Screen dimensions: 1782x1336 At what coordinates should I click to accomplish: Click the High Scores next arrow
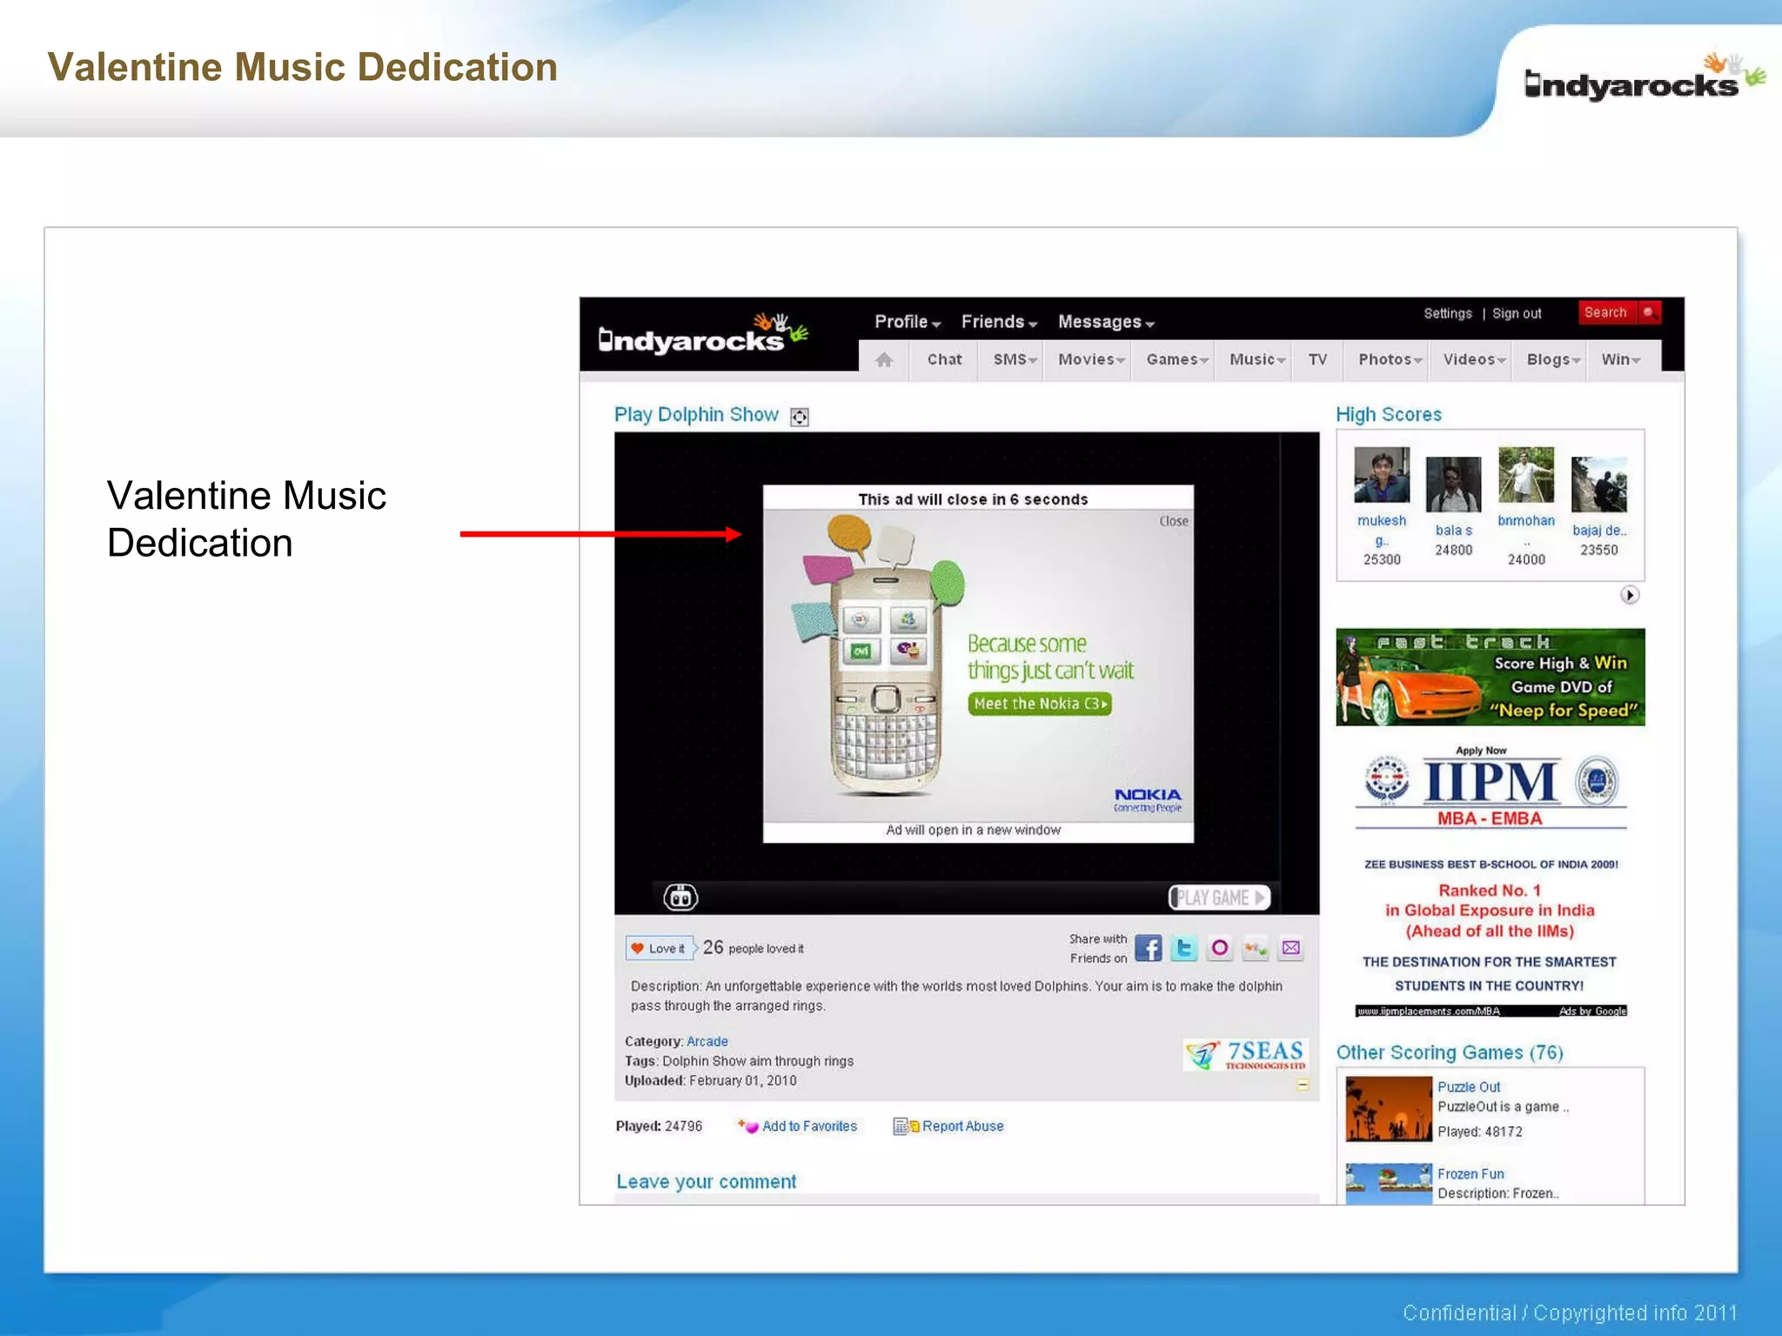(1630, 595)
